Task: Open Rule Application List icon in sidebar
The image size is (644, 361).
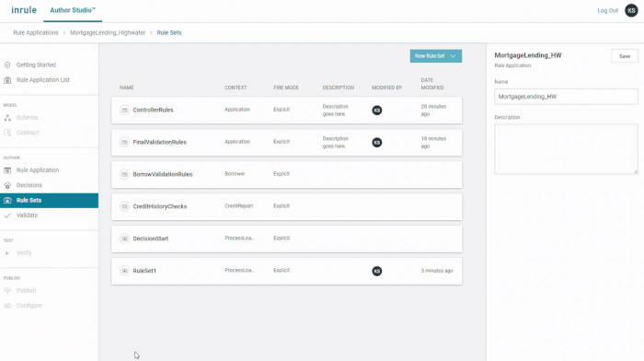Action: (x=7, y=80)
